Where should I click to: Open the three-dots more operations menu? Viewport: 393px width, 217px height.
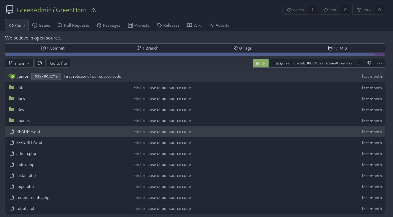(380, 63)
